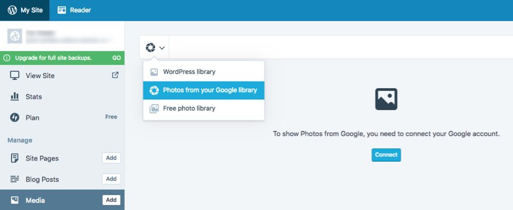Click the View Site monitor icon
This screenshot has width=513, height=210.
[x=15, y=76]
